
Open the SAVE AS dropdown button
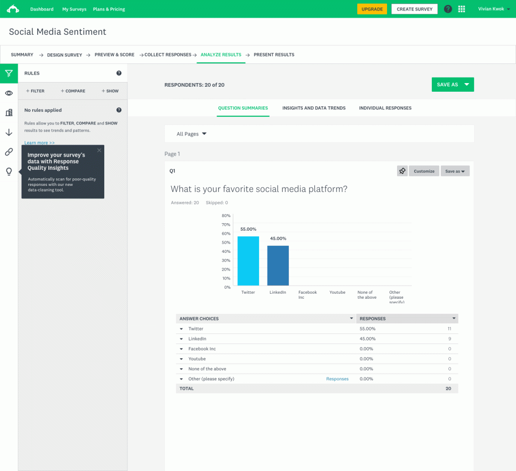point(453,85)
